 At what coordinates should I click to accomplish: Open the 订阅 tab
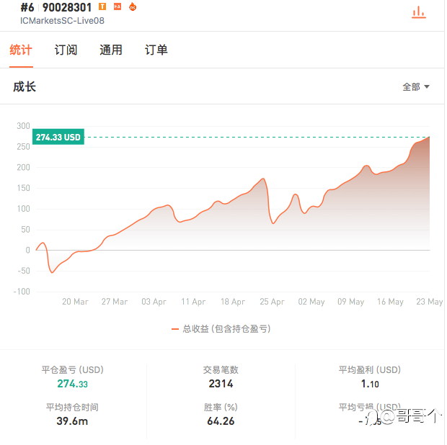coord(66,50)
